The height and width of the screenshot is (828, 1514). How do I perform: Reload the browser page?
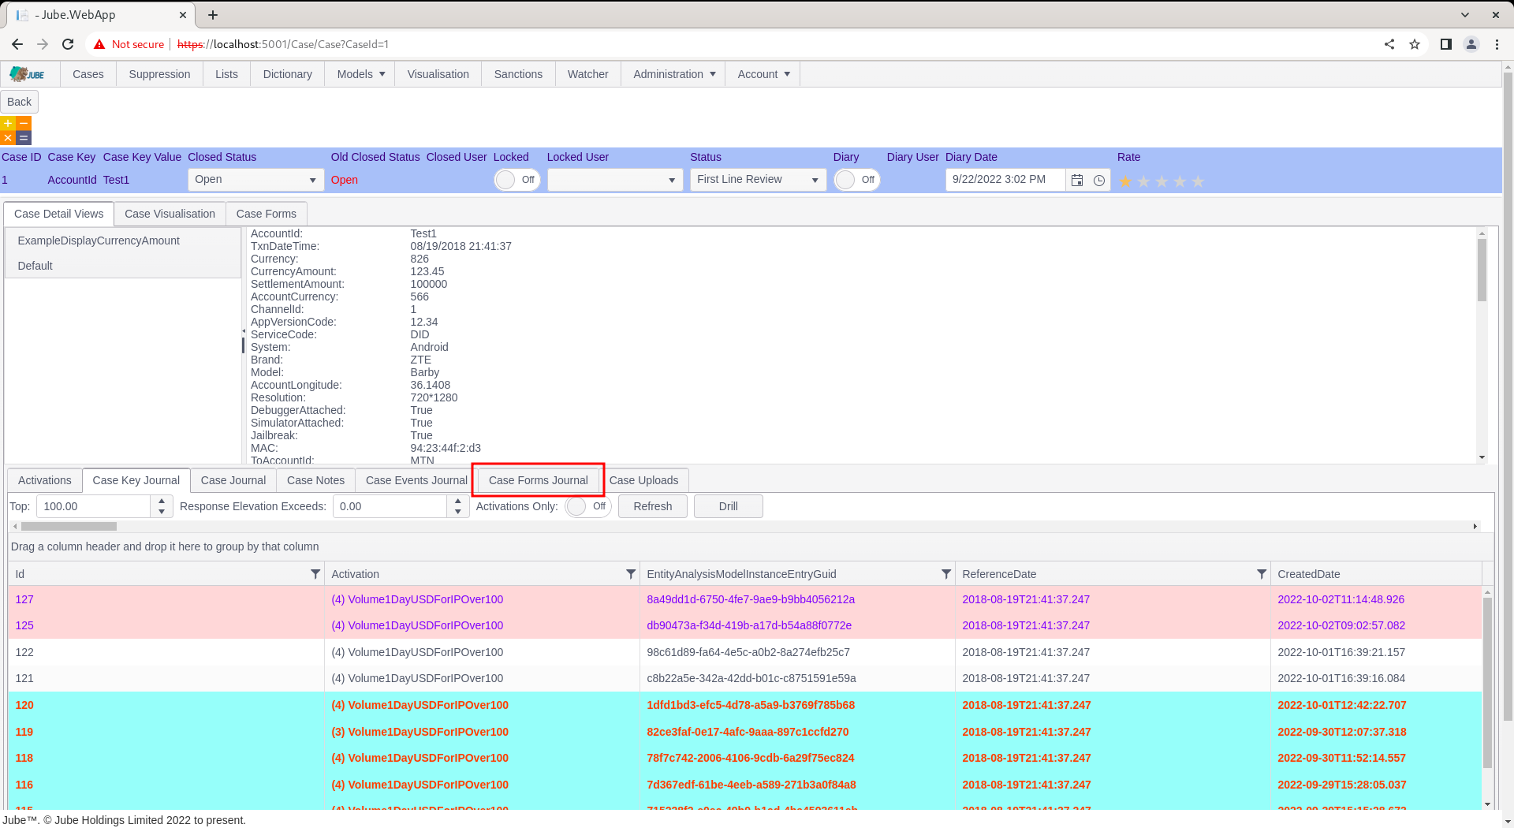click(68, 44)
